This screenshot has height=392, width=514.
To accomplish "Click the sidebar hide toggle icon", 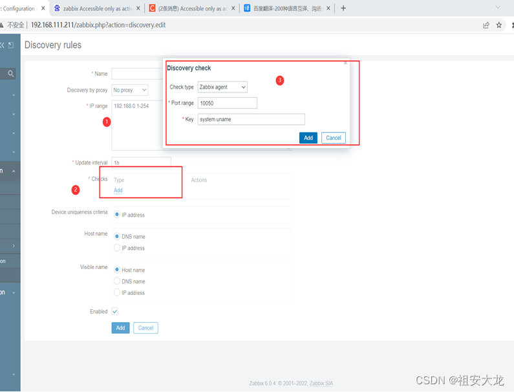I will pyautogui.click(x=11, y=45).
